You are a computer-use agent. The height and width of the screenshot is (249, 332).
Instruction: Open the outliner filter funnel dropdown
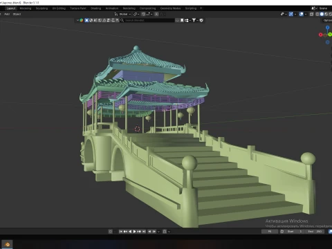pos(195,20)
